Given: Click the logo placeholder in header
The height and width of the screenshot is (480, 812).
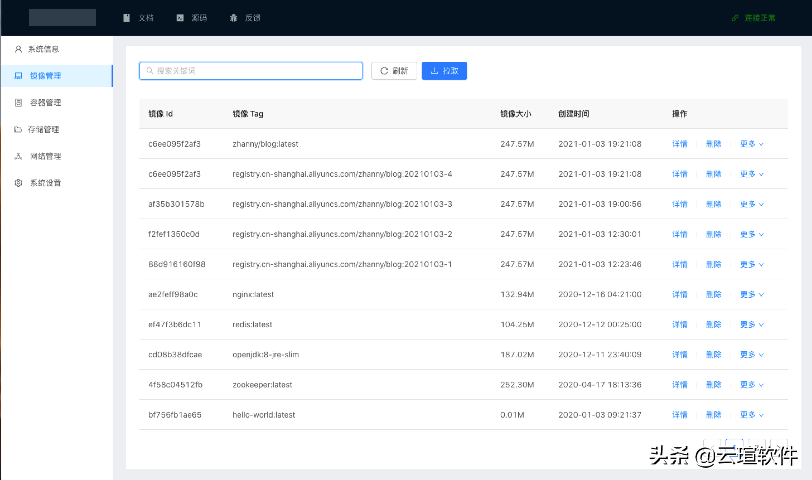Looking at the screenshot, I should pos(62,18).
